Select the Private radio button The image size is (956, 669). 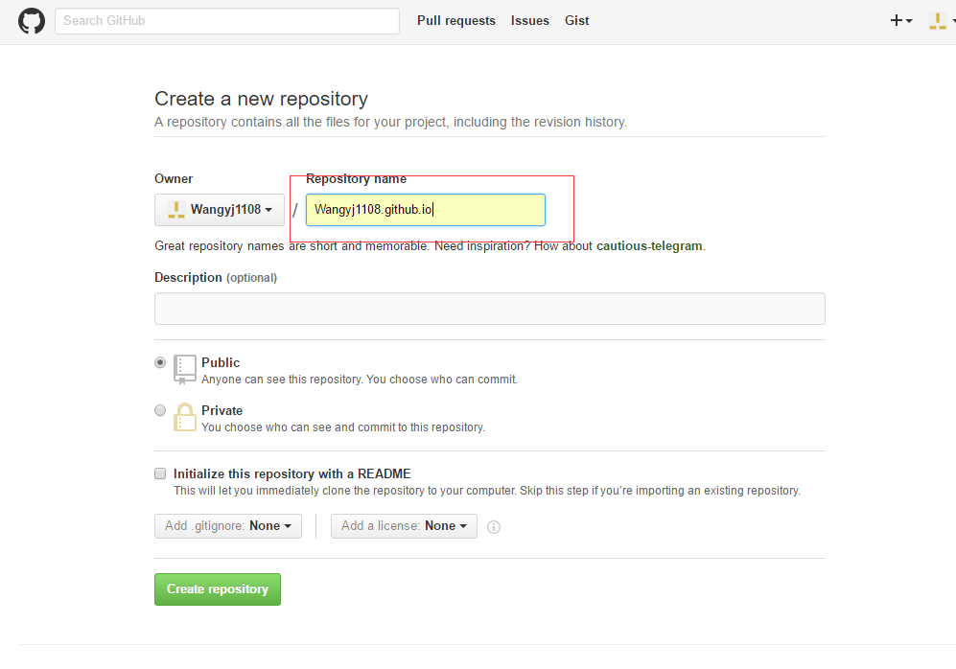160,410
